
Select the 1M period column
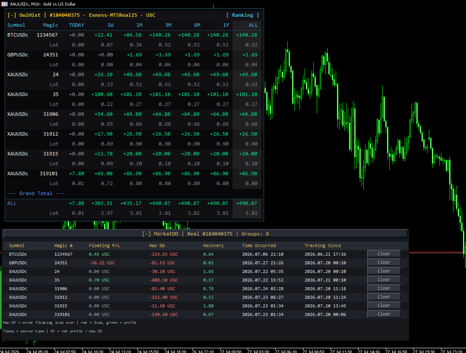(139, 25)
